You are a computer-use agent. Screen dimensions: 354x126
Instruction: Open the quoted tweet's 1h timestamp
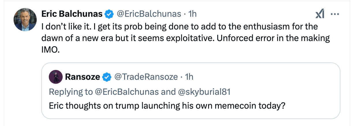[x=189, y=77]
